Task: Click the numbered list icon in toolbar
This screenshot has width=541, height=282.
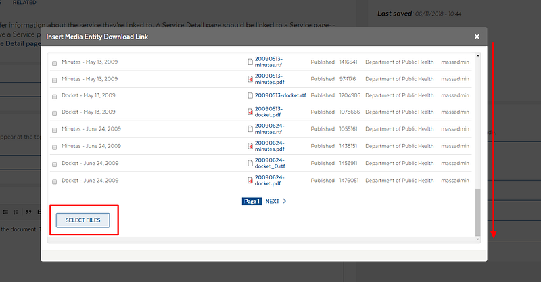Action: pyautogui.click(x=16, y=212)
